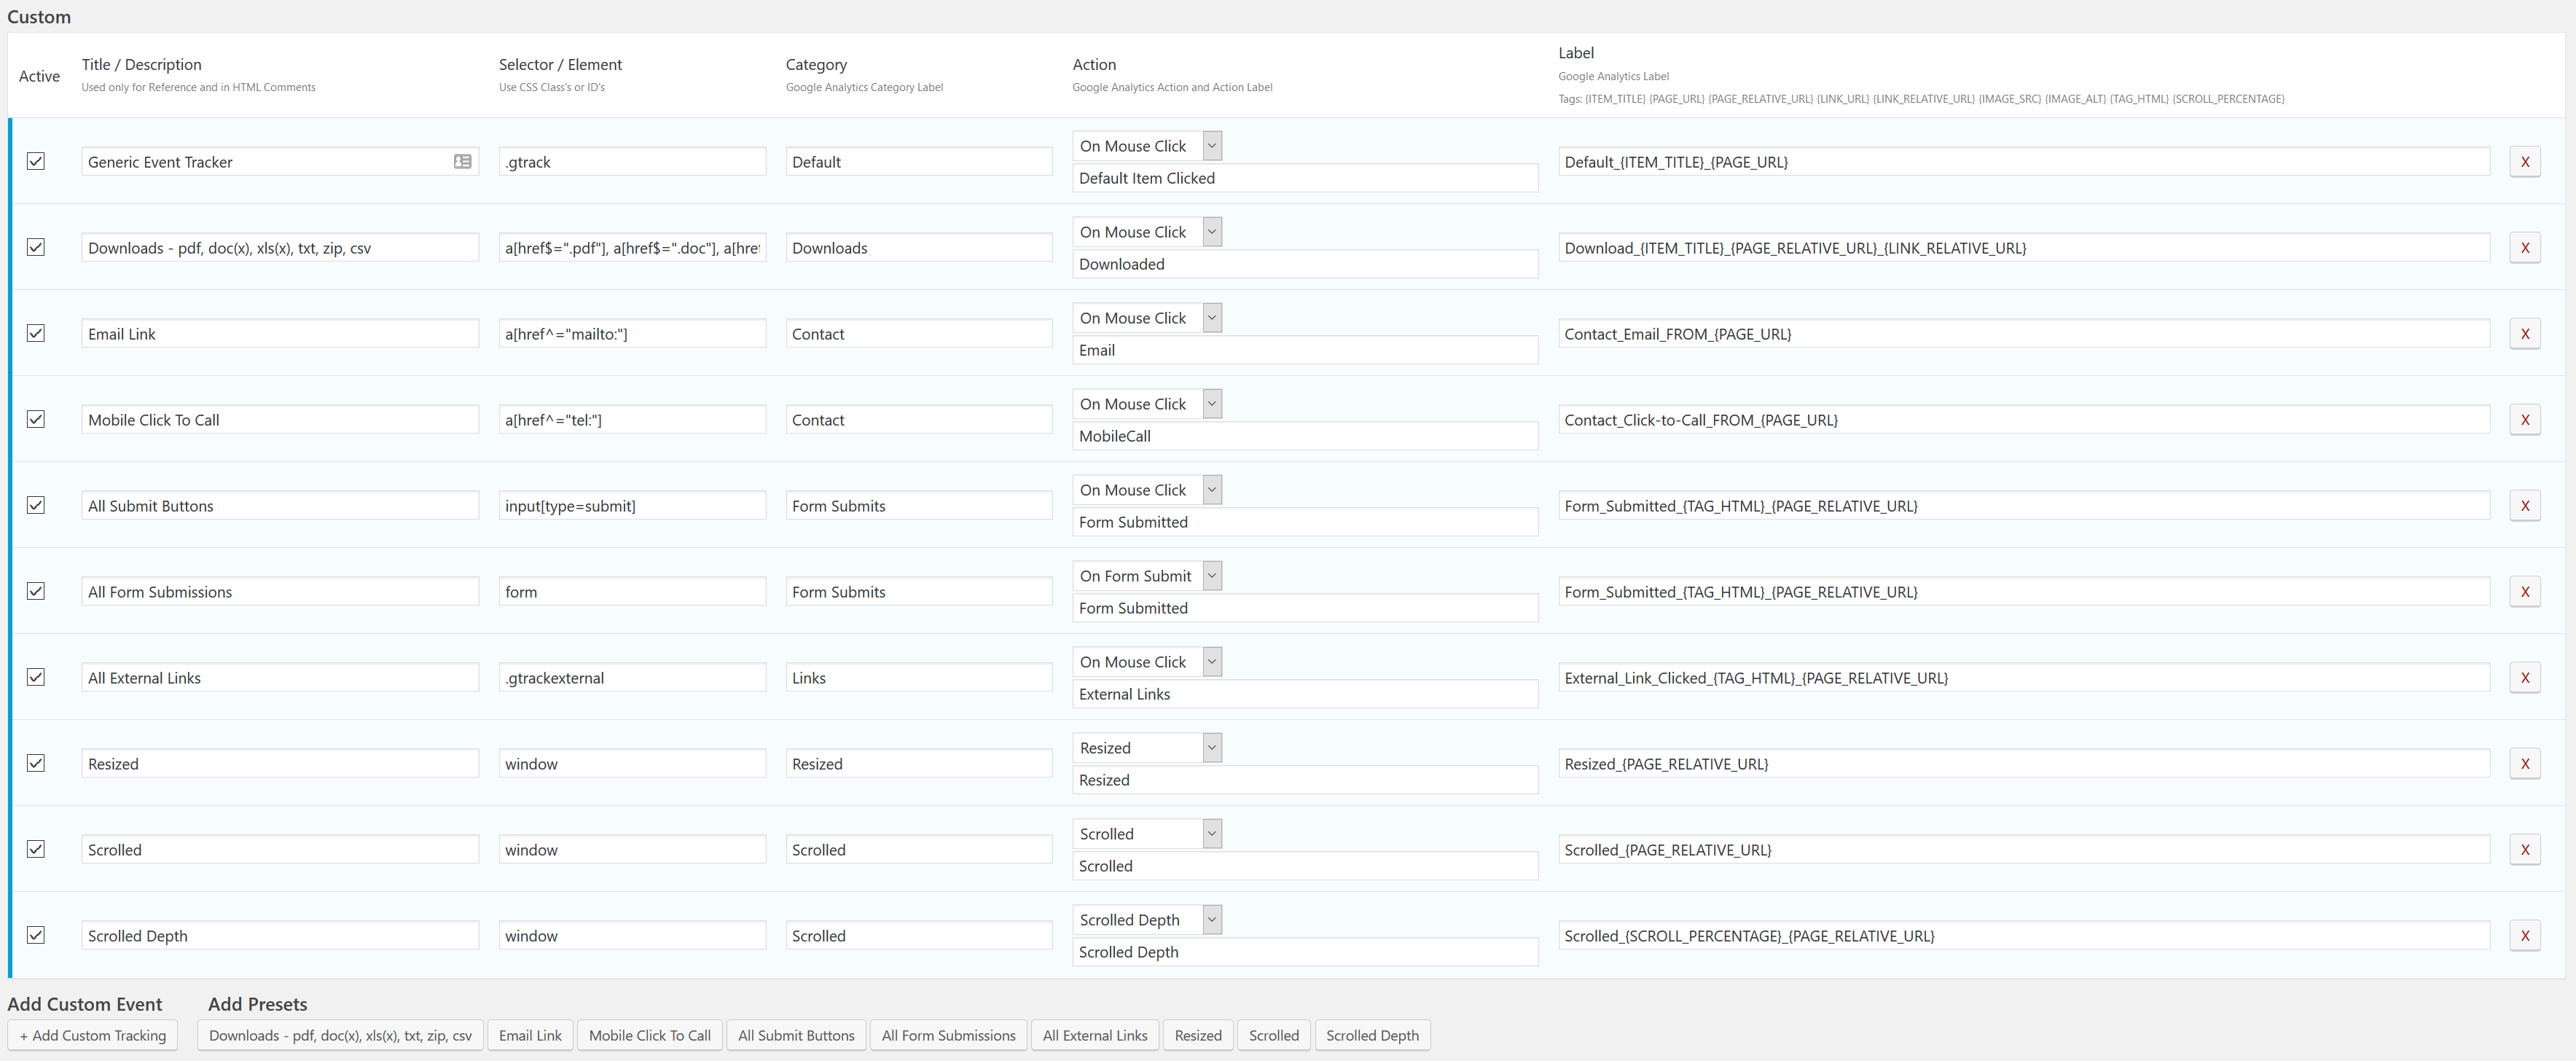Open the On Form Submit action dropdown

[1146, 576]
